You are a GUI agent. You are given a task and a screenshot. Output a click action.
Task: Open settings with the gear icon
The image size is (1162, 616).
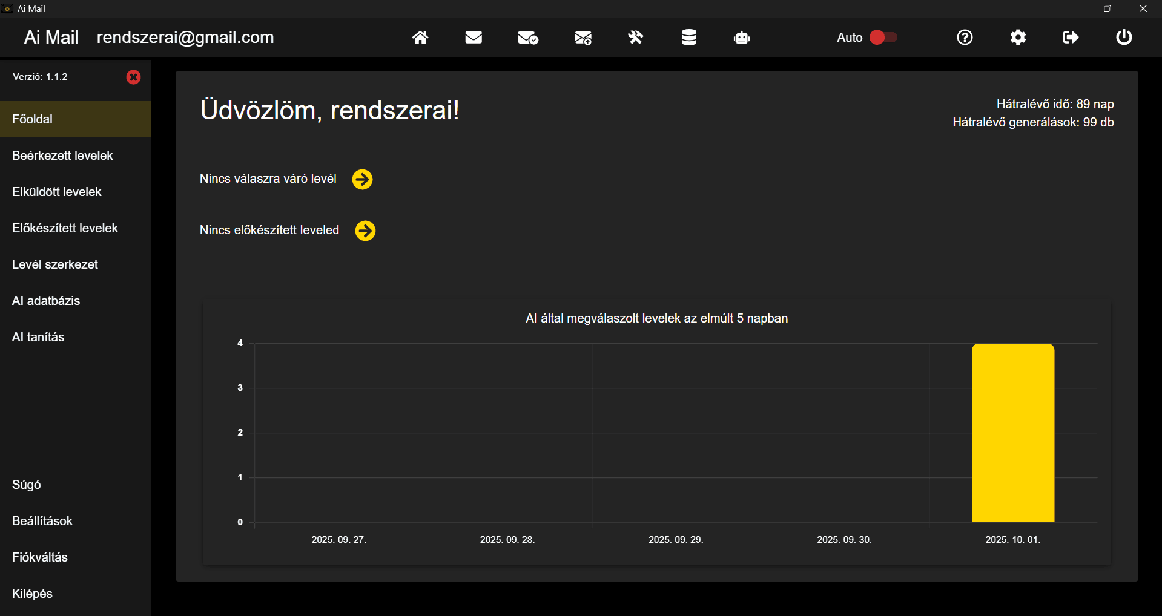click(x=1018, y=38)
